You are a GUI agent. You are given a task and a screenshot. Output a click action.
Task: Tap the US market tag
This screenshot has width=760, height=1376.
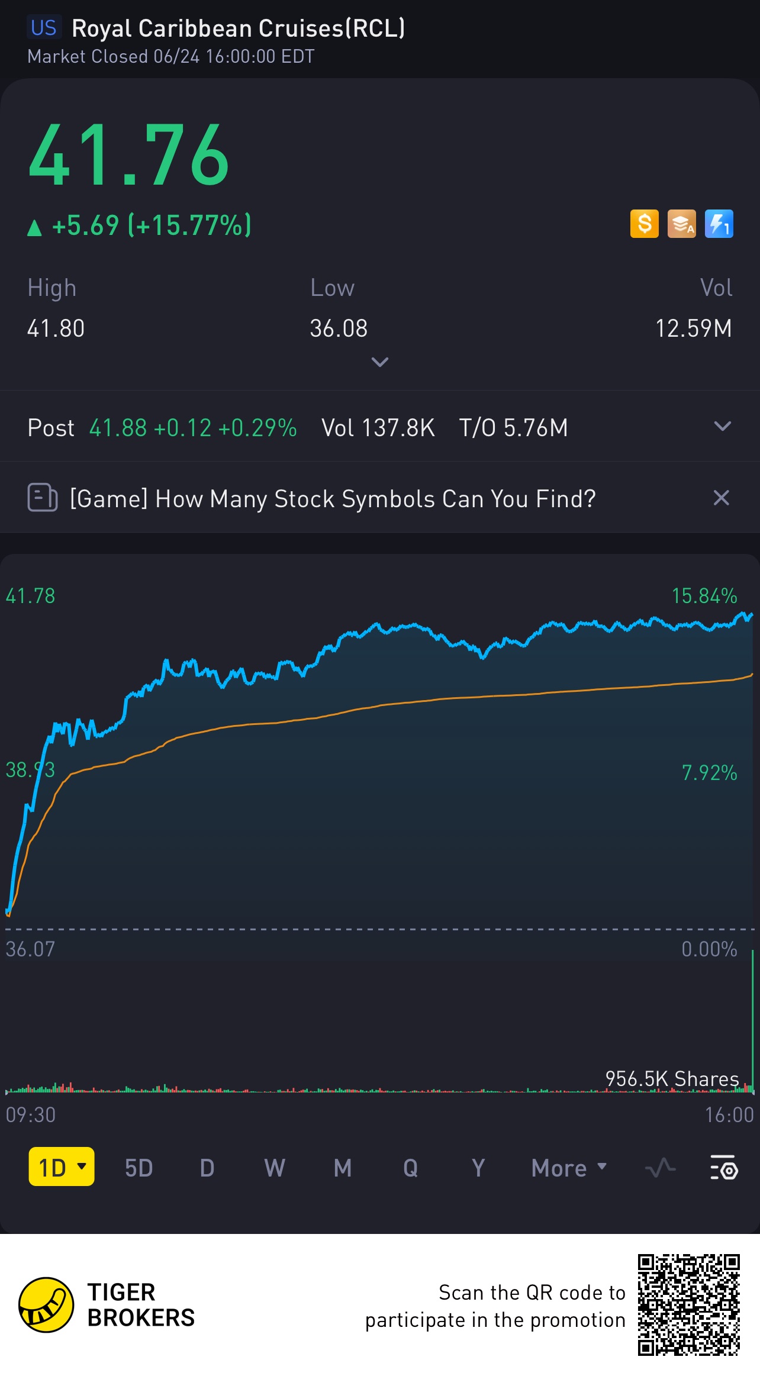44,28
